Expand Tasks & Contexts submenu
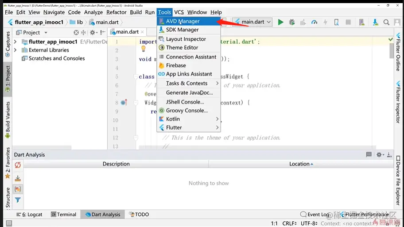 click(189, 83)
